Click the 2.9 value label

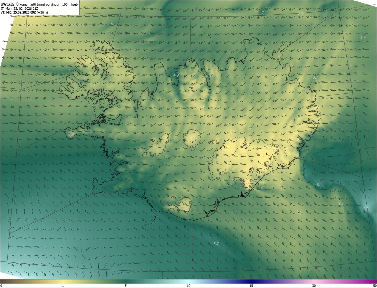71,134
